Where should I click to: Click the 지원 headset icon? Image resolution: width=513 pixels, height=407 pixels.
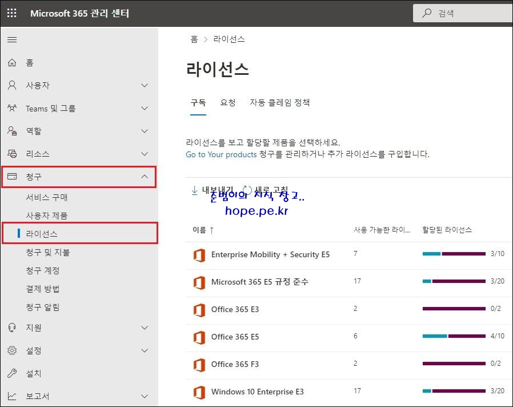[12, 328]
